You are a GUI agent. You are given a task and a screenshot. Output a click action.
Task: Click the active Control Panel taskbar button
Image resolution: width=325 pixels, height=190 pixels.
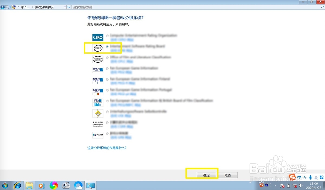click(91, 185)
